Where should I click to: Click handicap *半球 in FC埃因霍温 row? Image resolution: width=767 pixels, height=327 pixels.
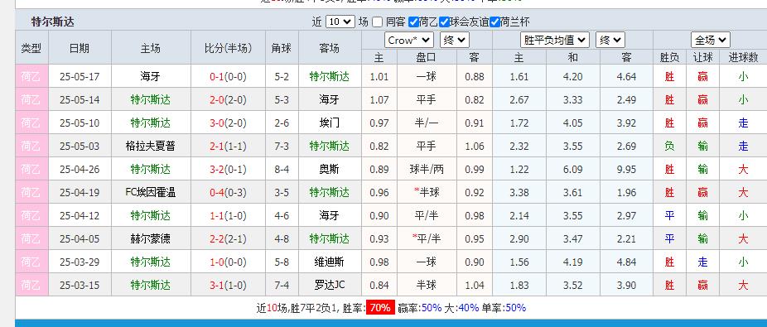point(427,192)
